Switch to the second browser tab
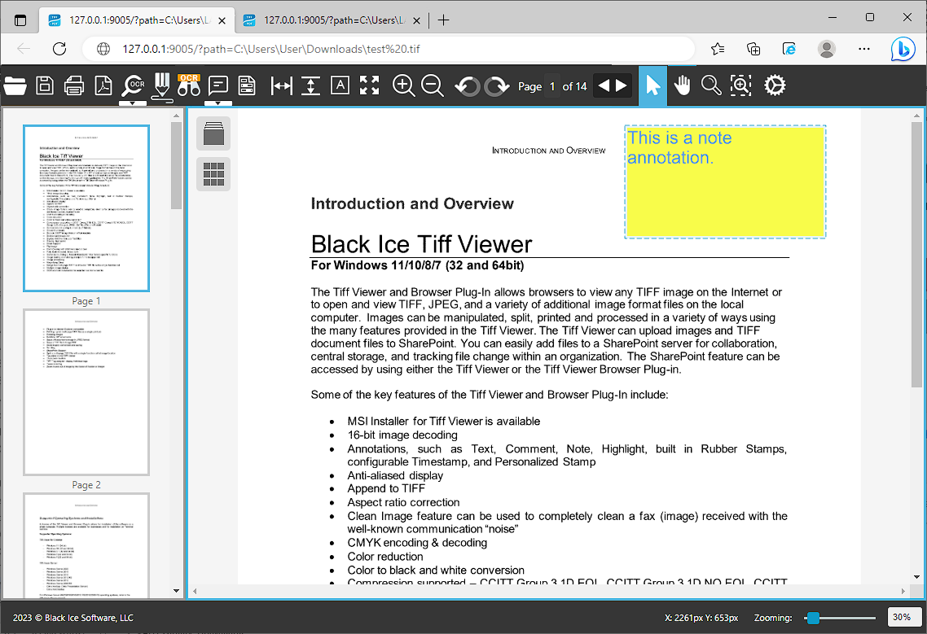927x634 pixels. click(x=332, y=20)
